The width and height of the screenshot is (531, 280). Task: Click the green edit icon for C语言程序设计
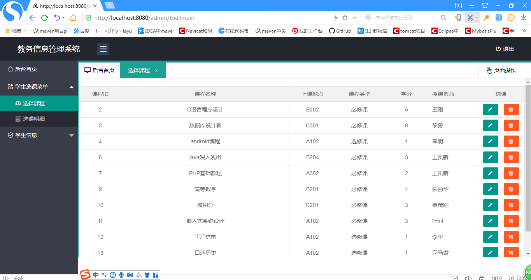(491, 110)
